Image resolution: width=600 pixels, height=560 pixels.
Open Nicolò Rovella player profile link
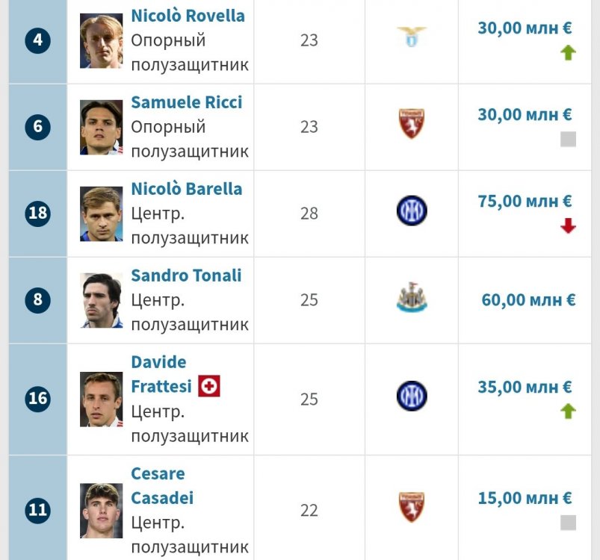click(x=188, y=16)
